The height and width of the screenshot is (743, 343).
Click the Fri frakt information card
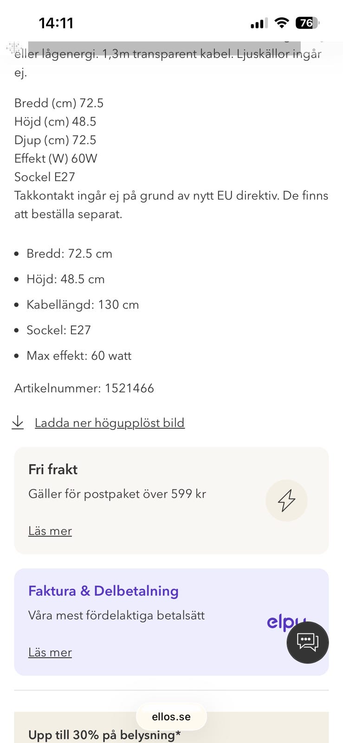(171, 501)
